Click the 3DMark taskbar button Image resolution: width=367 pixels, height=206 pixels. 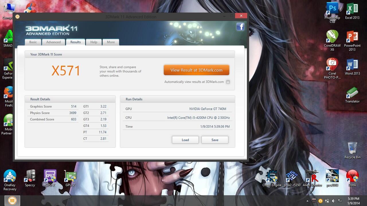click(12, 201)
